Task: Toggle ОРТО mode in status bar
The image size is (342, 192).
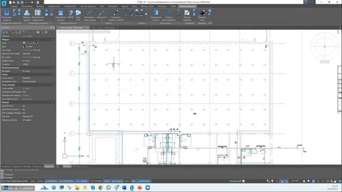Action: [x=107, y=181]
